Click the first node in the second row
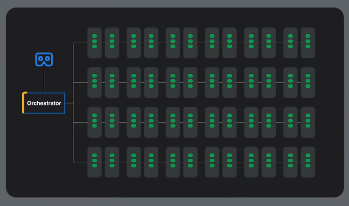Screen dimensions: 349x206 coord(95,82)
